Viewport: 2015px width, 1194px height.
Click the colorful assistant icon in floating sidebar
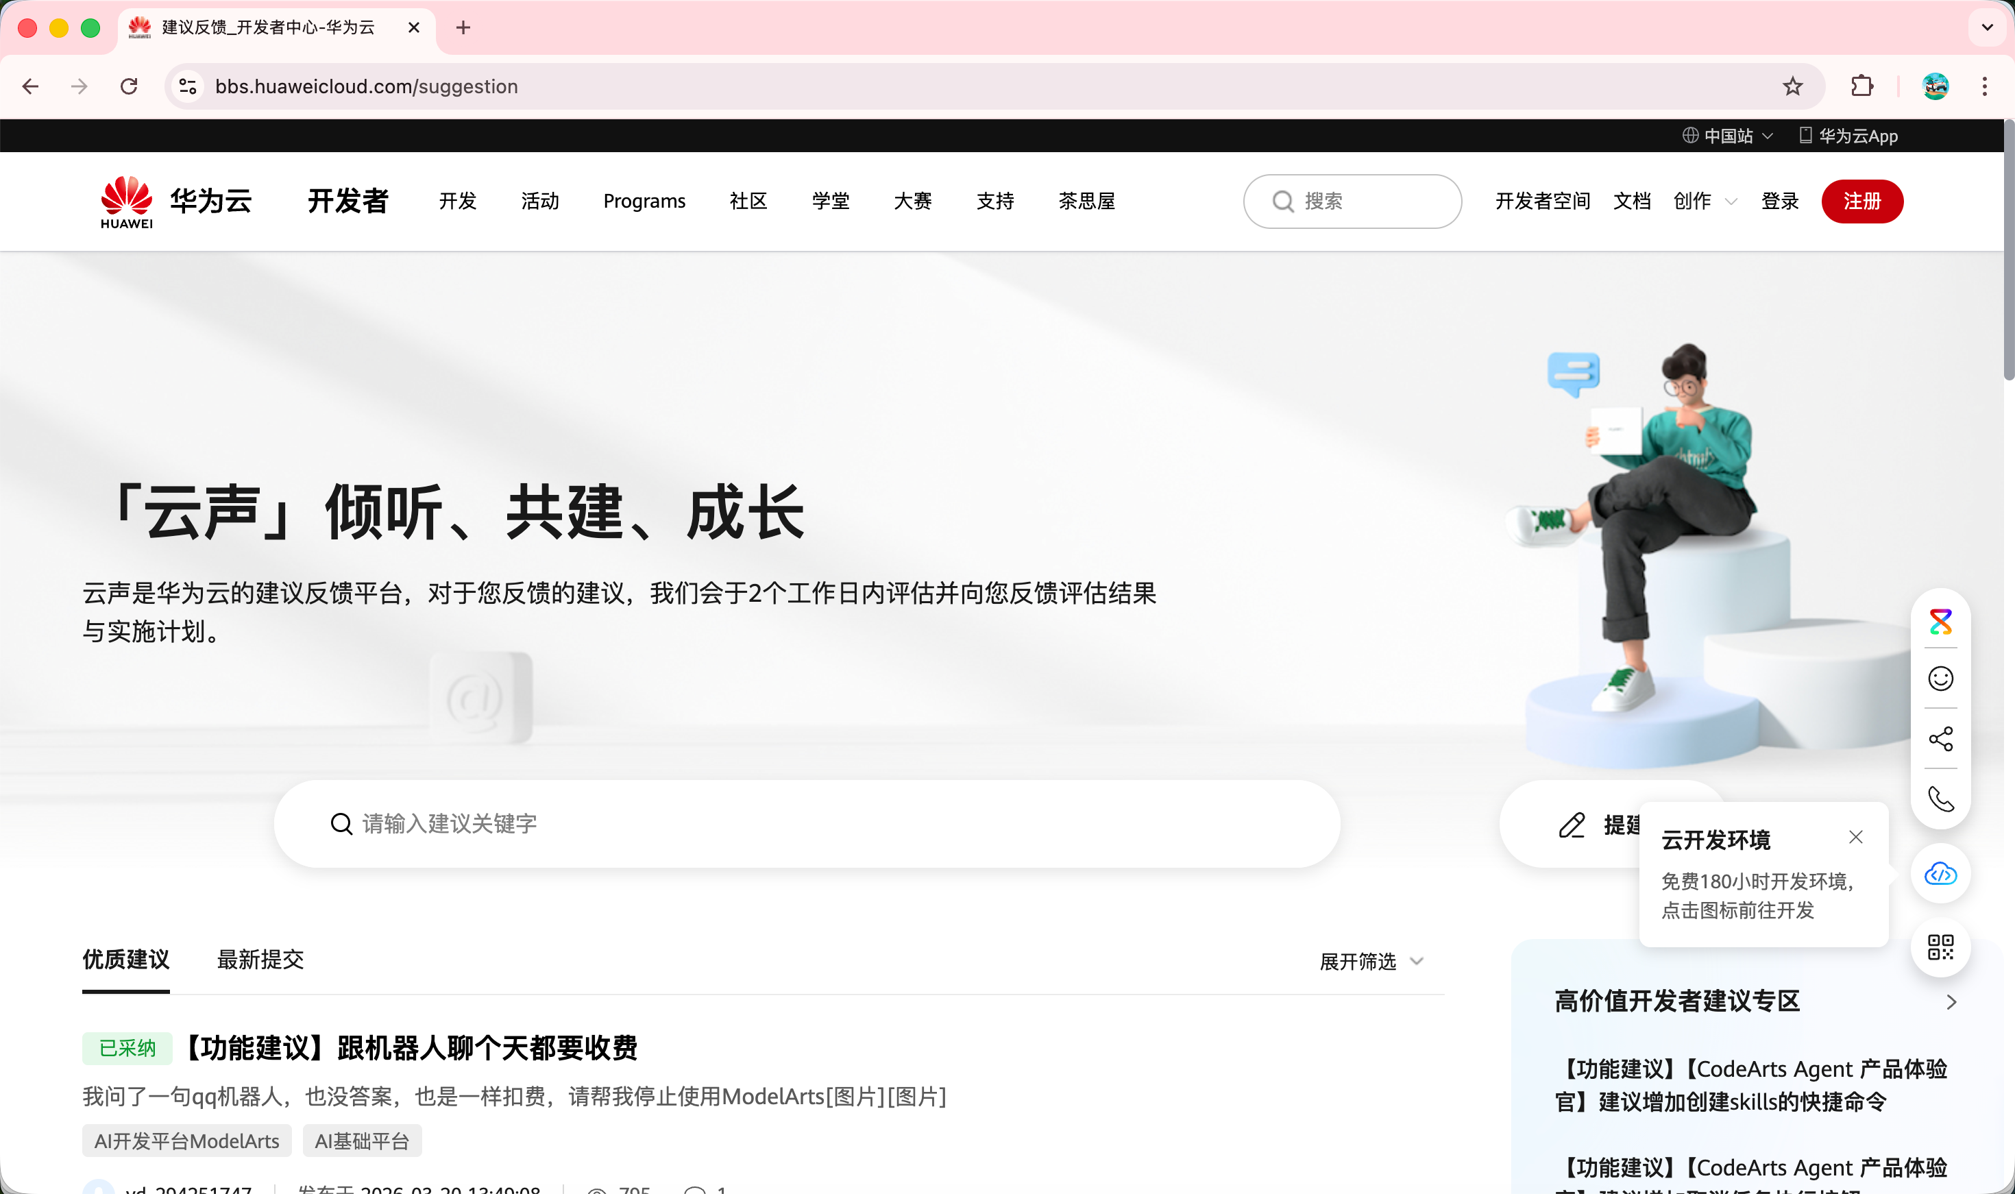coord(1940,622)
